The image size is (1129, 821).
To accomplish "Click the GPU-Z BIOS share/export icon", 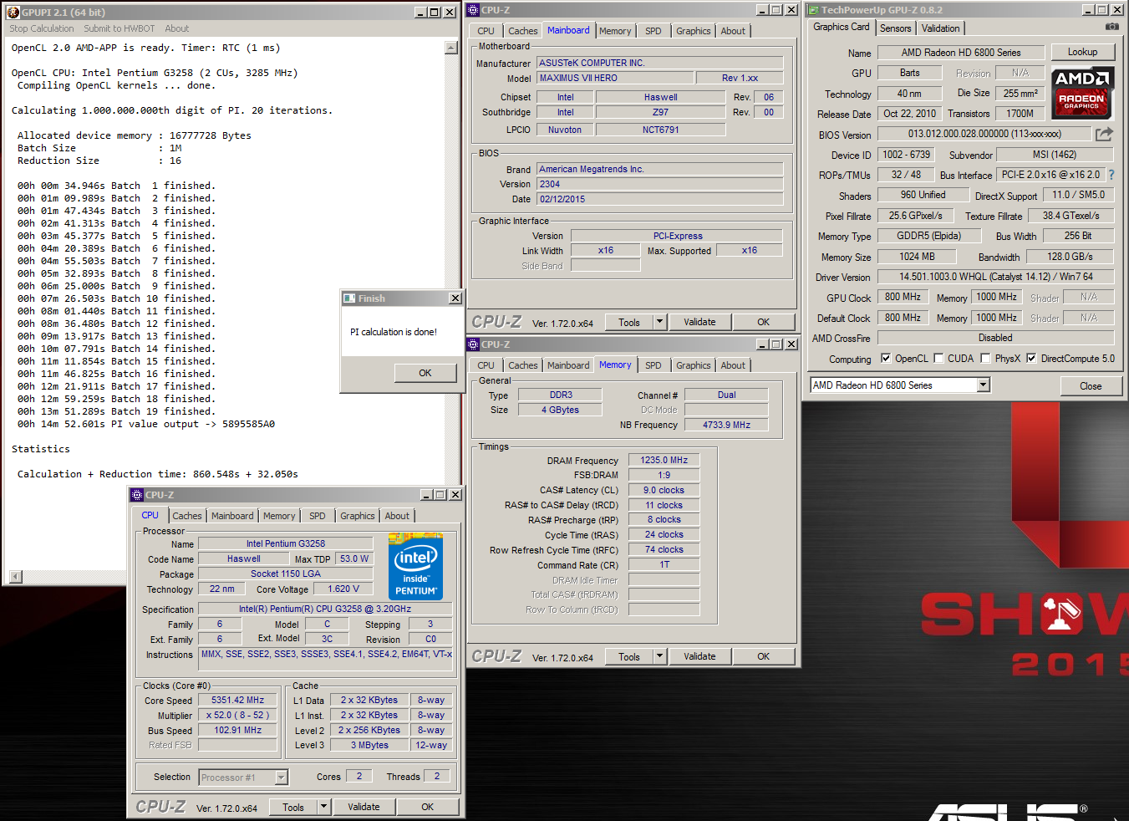I will (x=1104, y=134).
